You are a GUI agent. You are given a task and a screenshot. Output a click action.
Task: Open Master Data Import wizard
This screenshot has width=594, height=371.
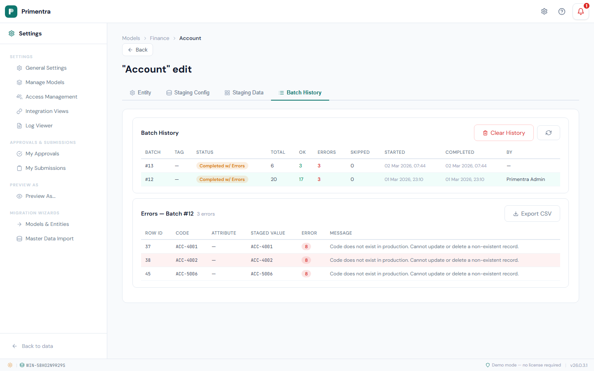coord(49,239)
